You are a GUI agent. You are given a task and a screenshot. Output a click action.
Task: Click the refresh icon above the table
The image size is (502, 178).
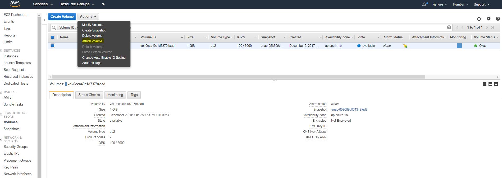(x=479, y=19)
